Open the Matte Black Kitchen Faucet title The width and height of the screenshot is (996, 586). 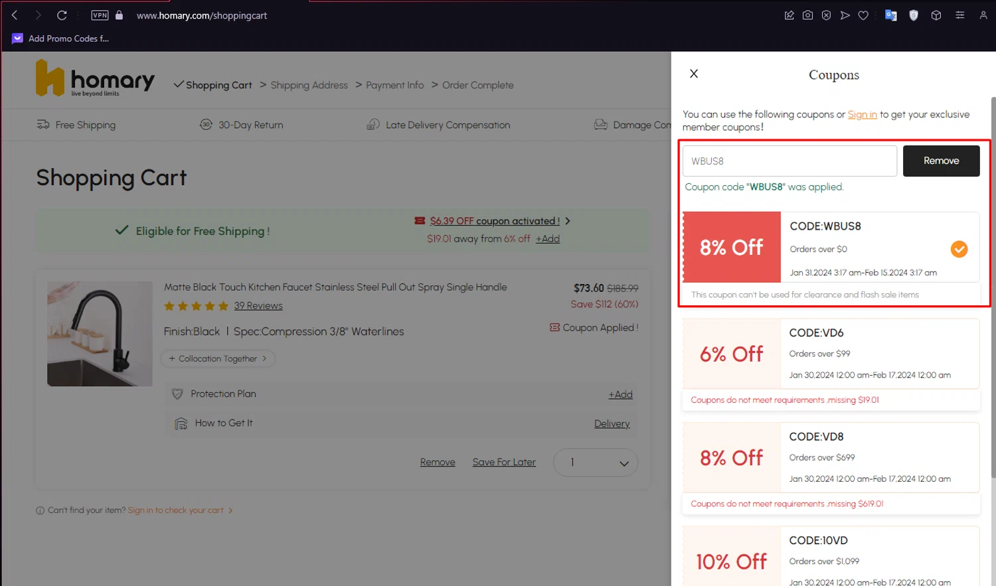click(x=335, y=287)
